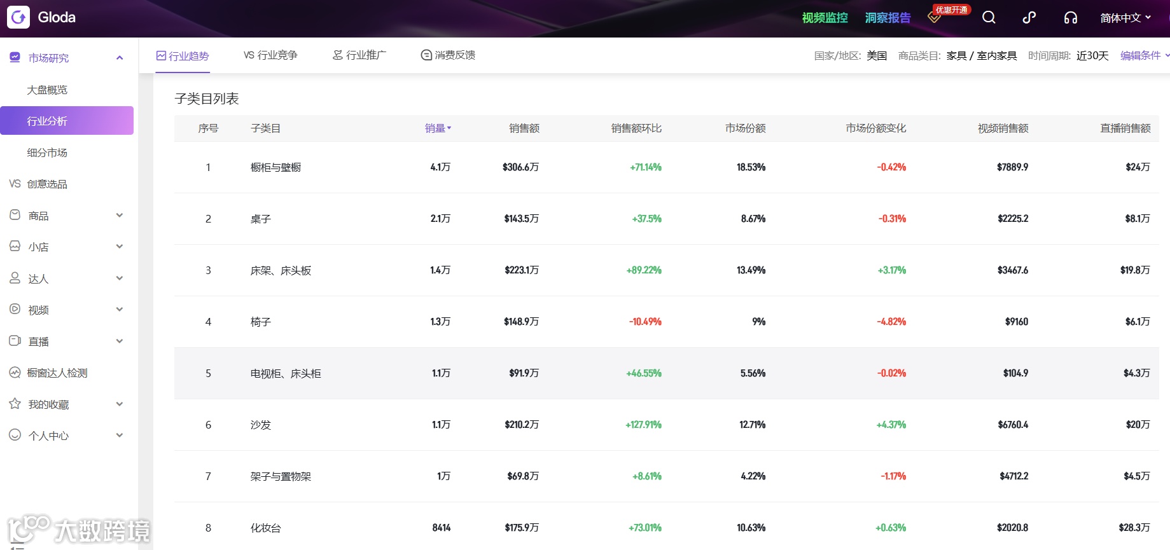Click the $28.3万 livestream sales value
The image size is (1170, 550).
pyautogui.click(x=1134, y=528)
